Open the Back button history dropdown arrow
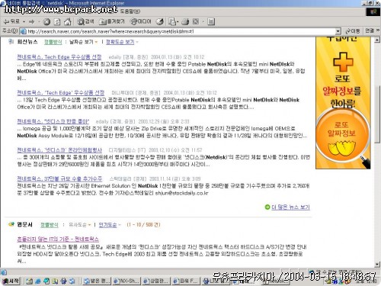The width and height of the screenshot is (381, 286). [24, 21]
